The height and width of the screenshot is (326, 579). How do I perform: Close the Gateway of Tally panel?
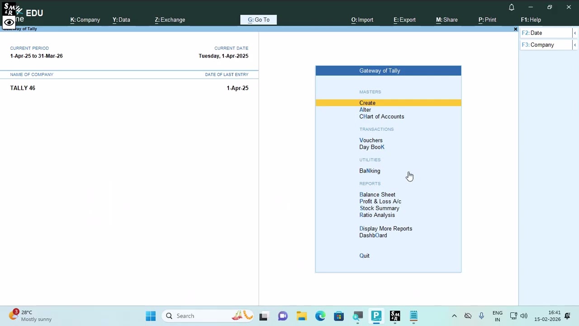pos(515,29)
